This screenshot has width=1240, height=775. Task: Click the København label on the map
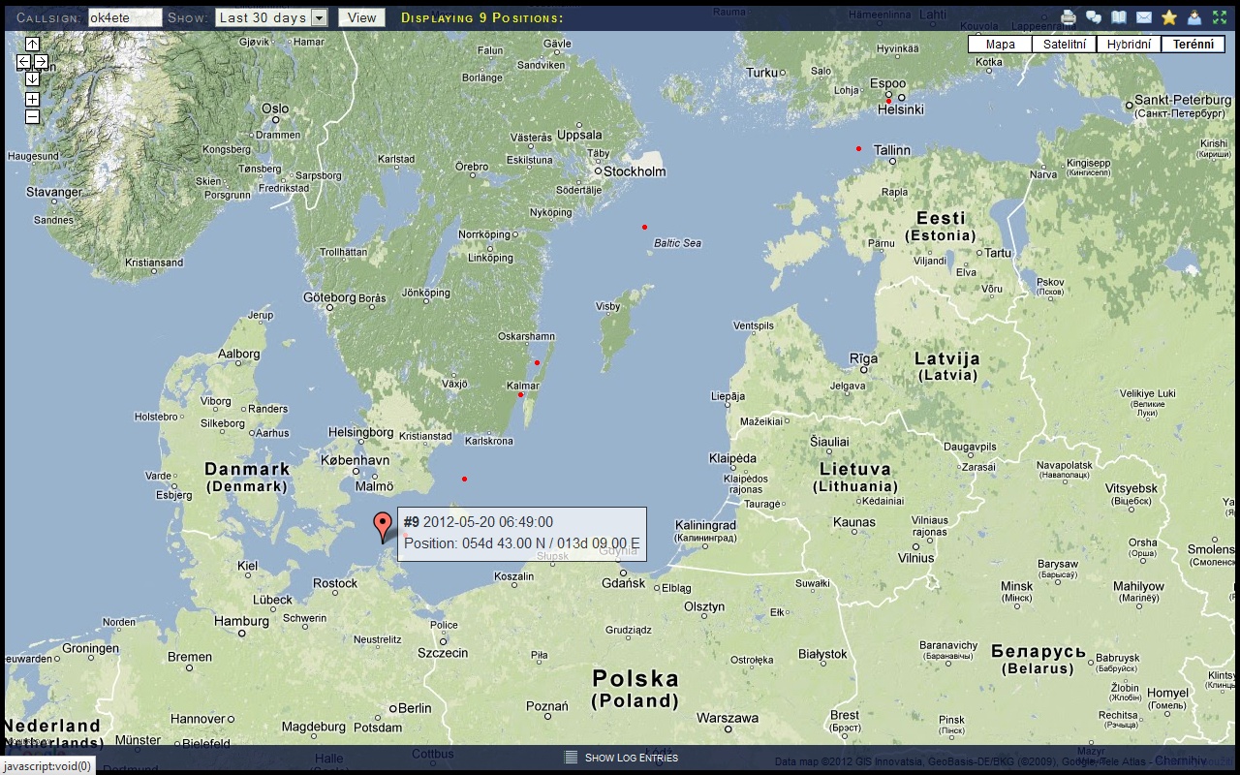click(x=355, y=460)
